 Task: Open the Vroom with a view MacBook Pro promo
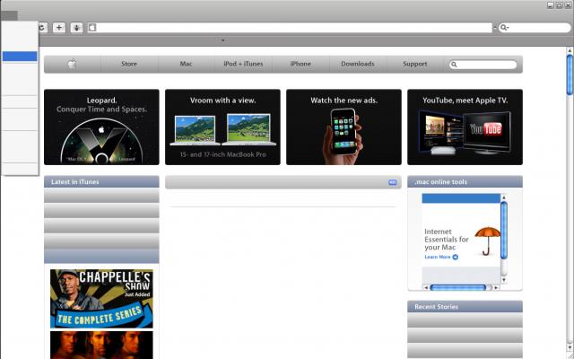coord(222,127)
